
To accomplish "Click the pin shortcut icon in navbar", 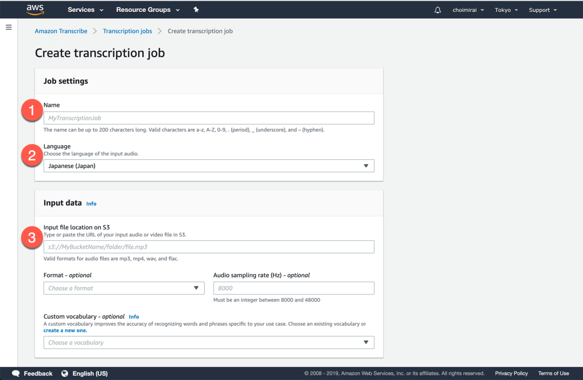I will (196, 10).
